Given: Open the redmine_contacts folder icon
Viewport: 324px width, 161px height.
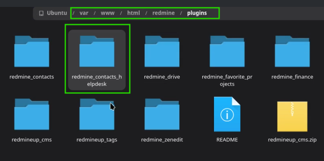Looking at the screenshot, I should click(32, 51).
